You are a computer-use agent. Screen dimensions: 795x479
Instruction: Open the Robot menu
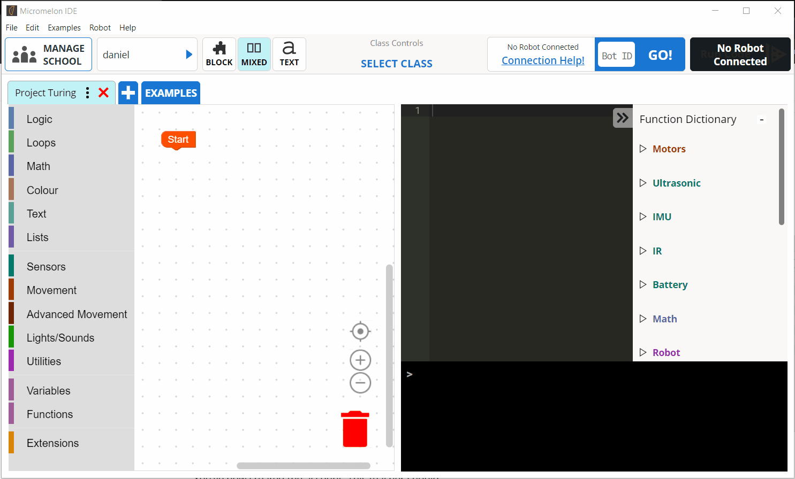(x=100, y=27)
